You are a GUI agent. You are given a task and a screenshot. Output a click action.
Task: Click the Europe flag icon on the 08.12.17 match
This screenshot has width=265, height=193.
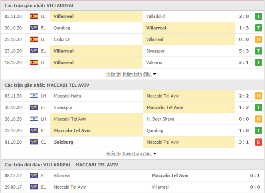34,175
